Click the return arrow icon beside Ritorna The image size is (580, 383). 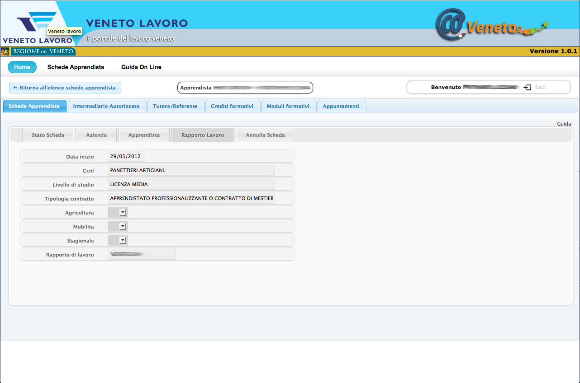pyautogui.click(x=15, y=88)
